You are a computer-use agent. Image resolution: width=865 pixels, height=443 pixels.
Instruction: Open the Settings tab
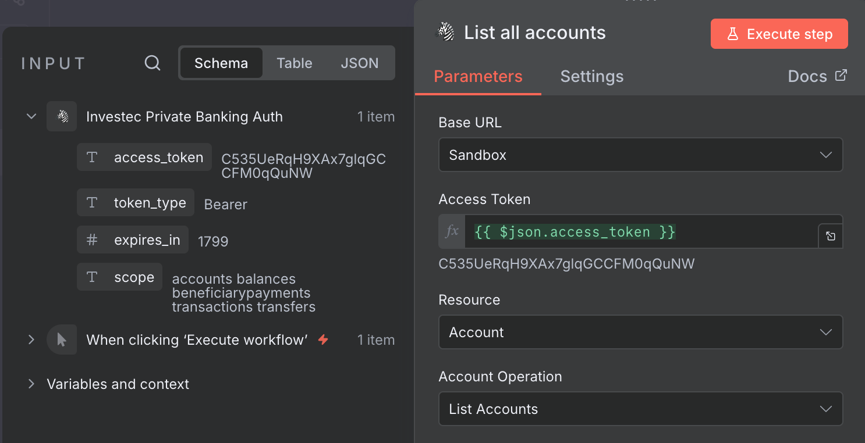pyautogui.click(x=592, y=77)
